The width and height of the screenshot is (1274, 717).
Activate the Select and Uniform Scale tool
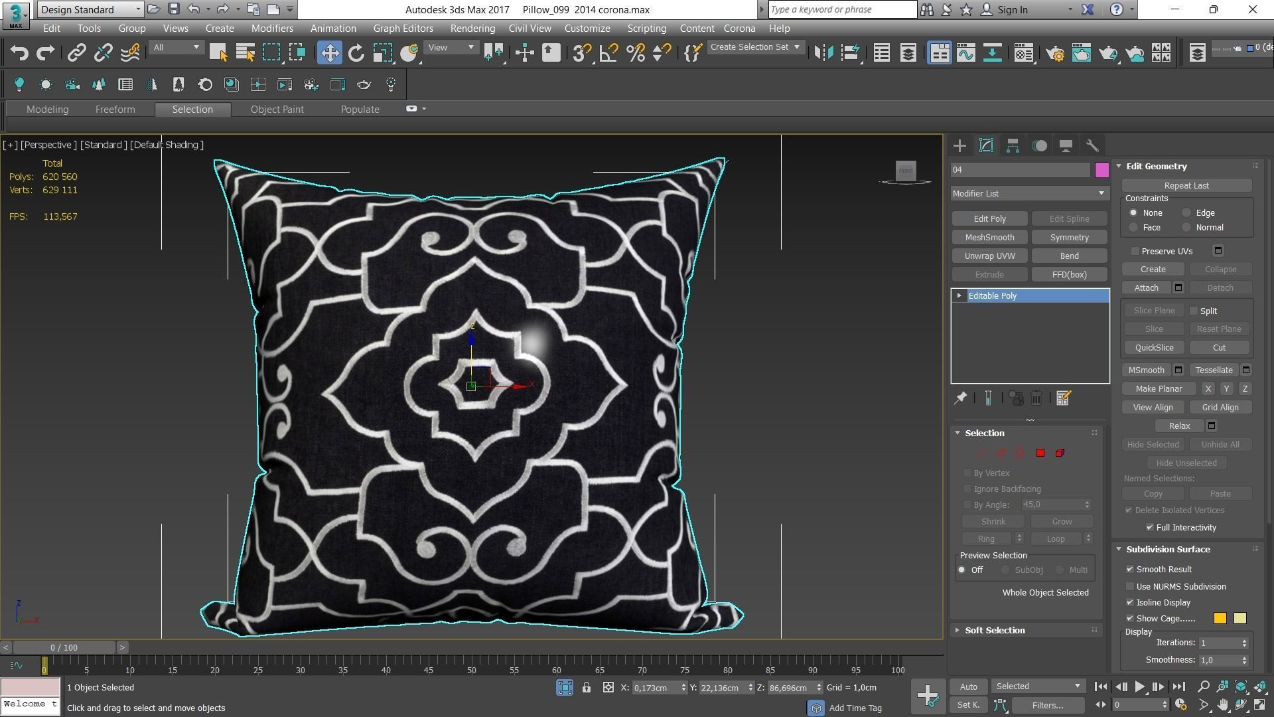point(382,53)
